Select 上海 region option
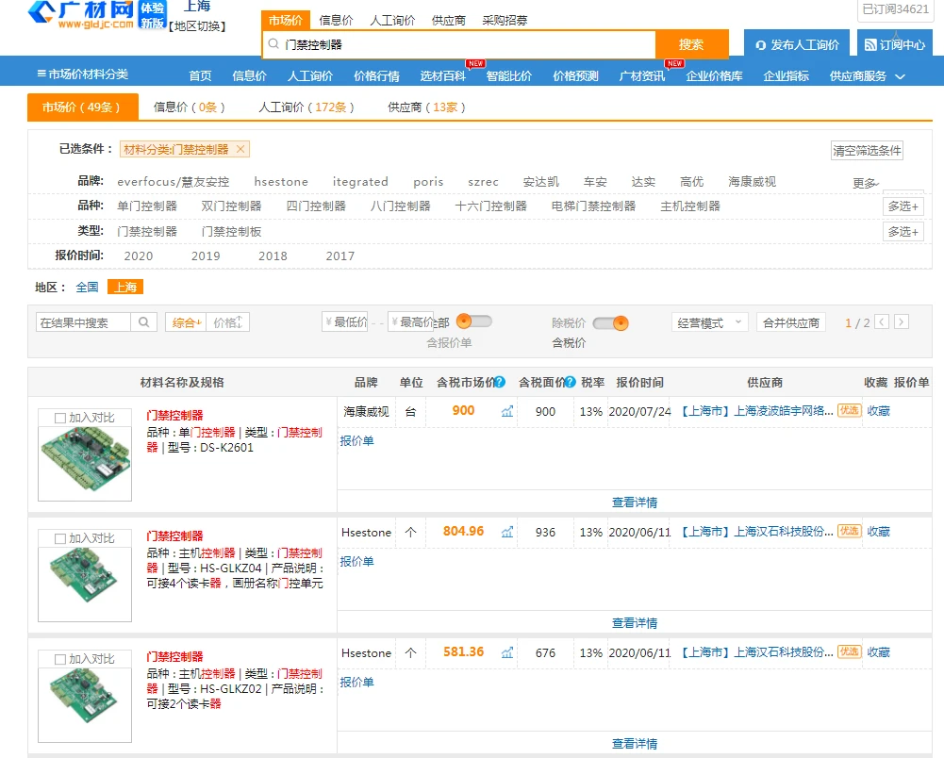 click(125, 288)
